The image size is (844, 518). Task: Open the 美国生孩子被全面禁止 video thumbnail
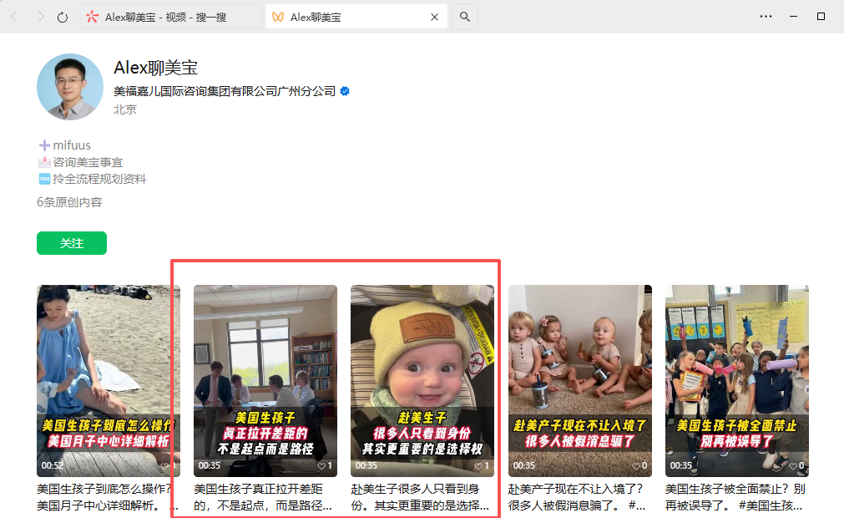click(737, 381)
